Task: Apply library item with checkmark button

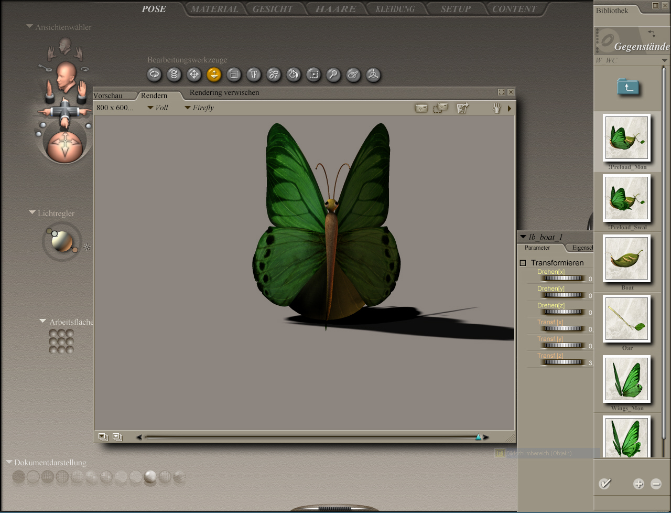Action: pyautogui.click(x=604, y=484)
